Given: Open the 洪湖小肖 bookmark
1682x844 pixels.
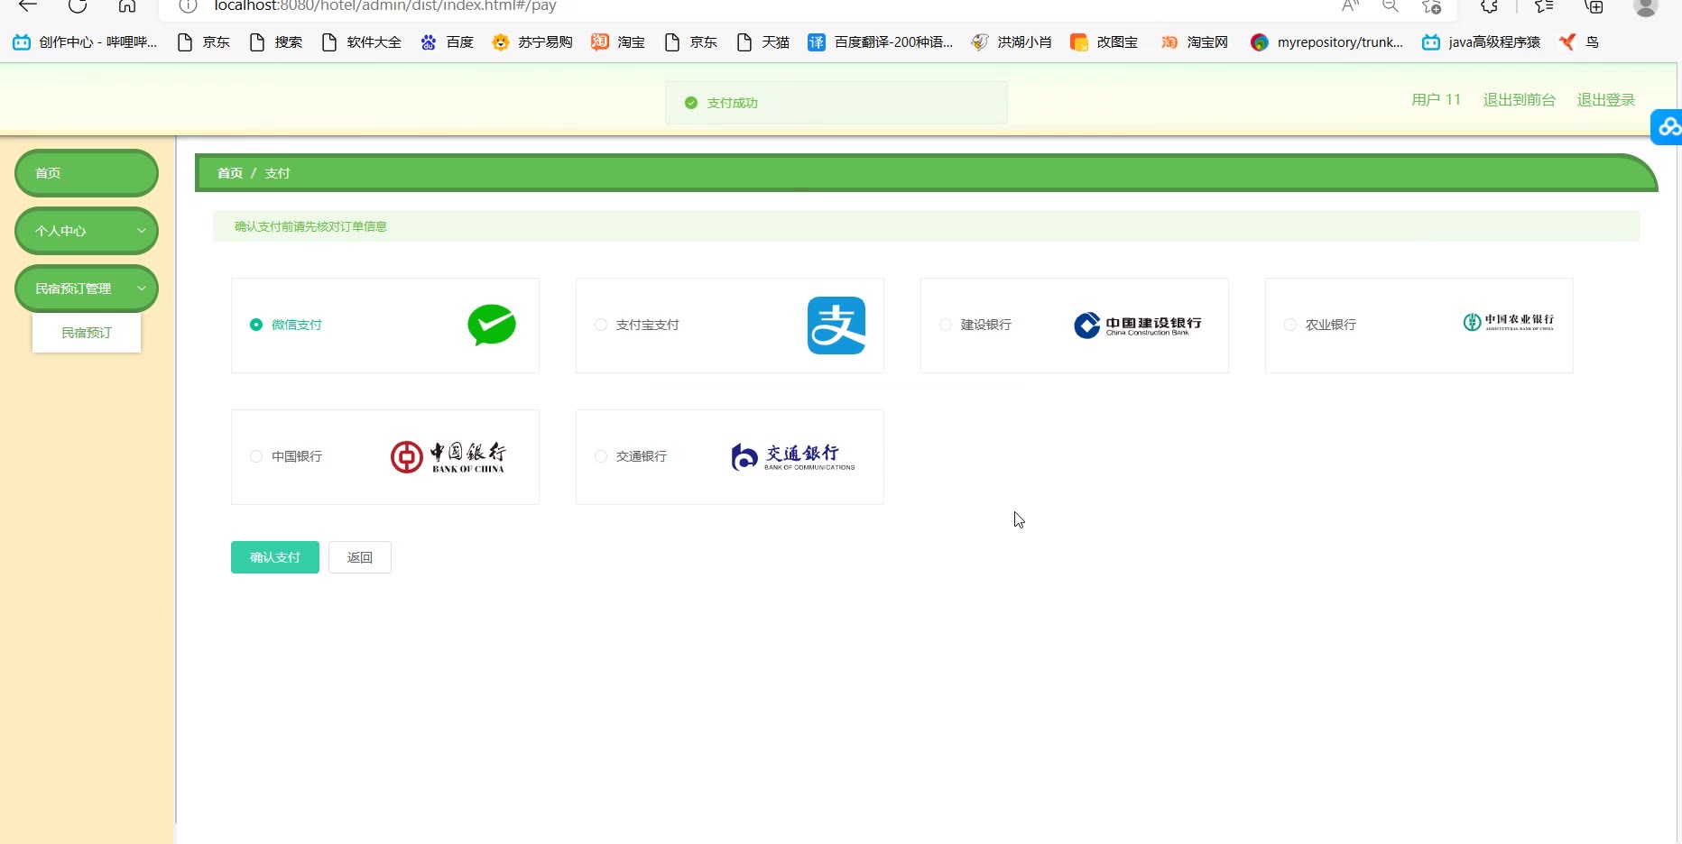Looking at the screenshot, I should point(1012,42).
